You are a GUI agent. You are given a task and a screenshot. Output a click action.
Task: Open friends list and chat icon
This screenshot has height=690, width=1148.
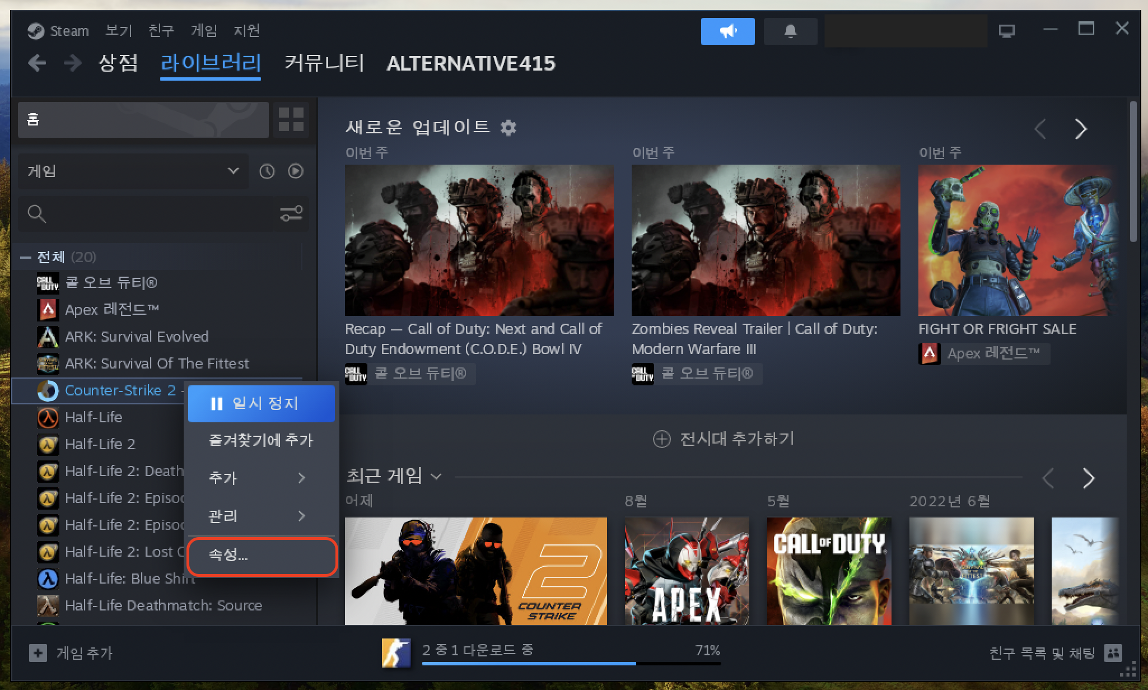1113,652
